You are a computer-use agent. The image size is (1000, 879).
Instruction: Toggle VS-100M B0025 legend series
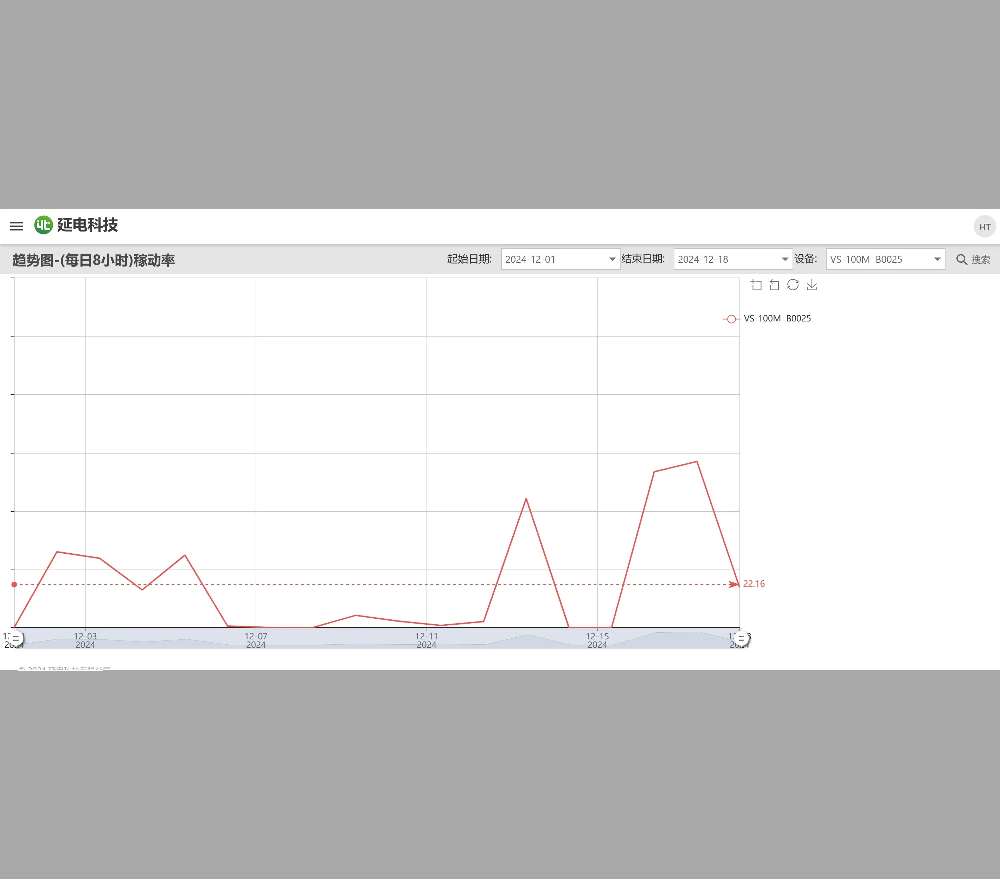767,319
